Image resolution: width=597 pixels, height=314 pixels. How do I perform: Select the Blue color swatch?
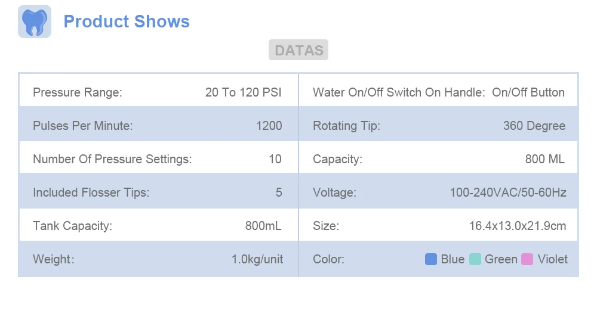431,259
